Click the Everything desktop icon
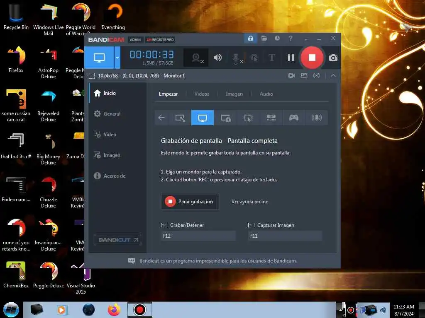The image size is (425, 318). tap(113, 16)
